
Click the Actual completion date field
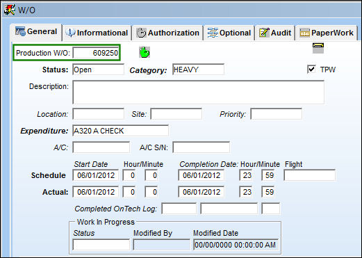(x=201, y=192)
